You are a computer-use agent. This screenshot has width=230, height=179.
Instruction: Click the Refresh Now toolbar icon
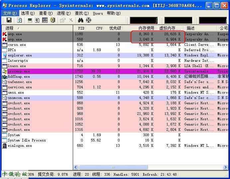(x=19, y=20)
